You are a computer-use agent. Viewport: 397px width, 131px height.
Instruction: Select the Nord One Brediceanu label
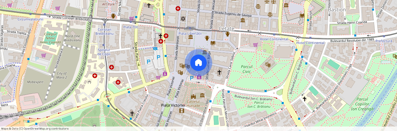73,38
